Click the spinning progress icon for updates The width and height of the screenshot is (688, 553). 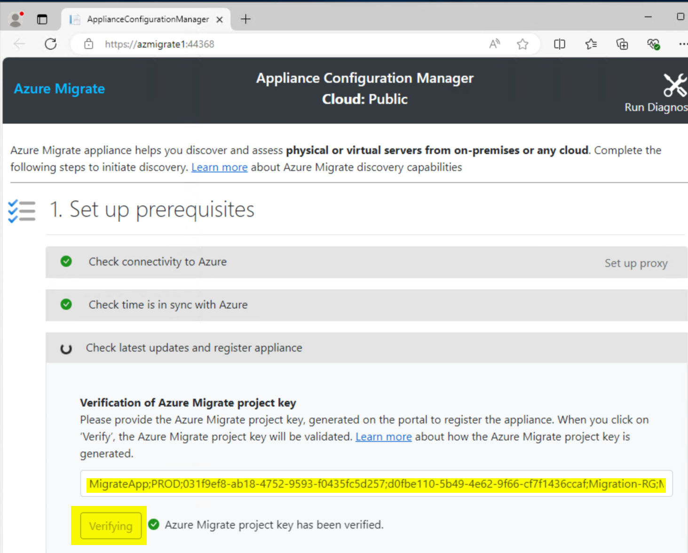(x=66, y=348)
